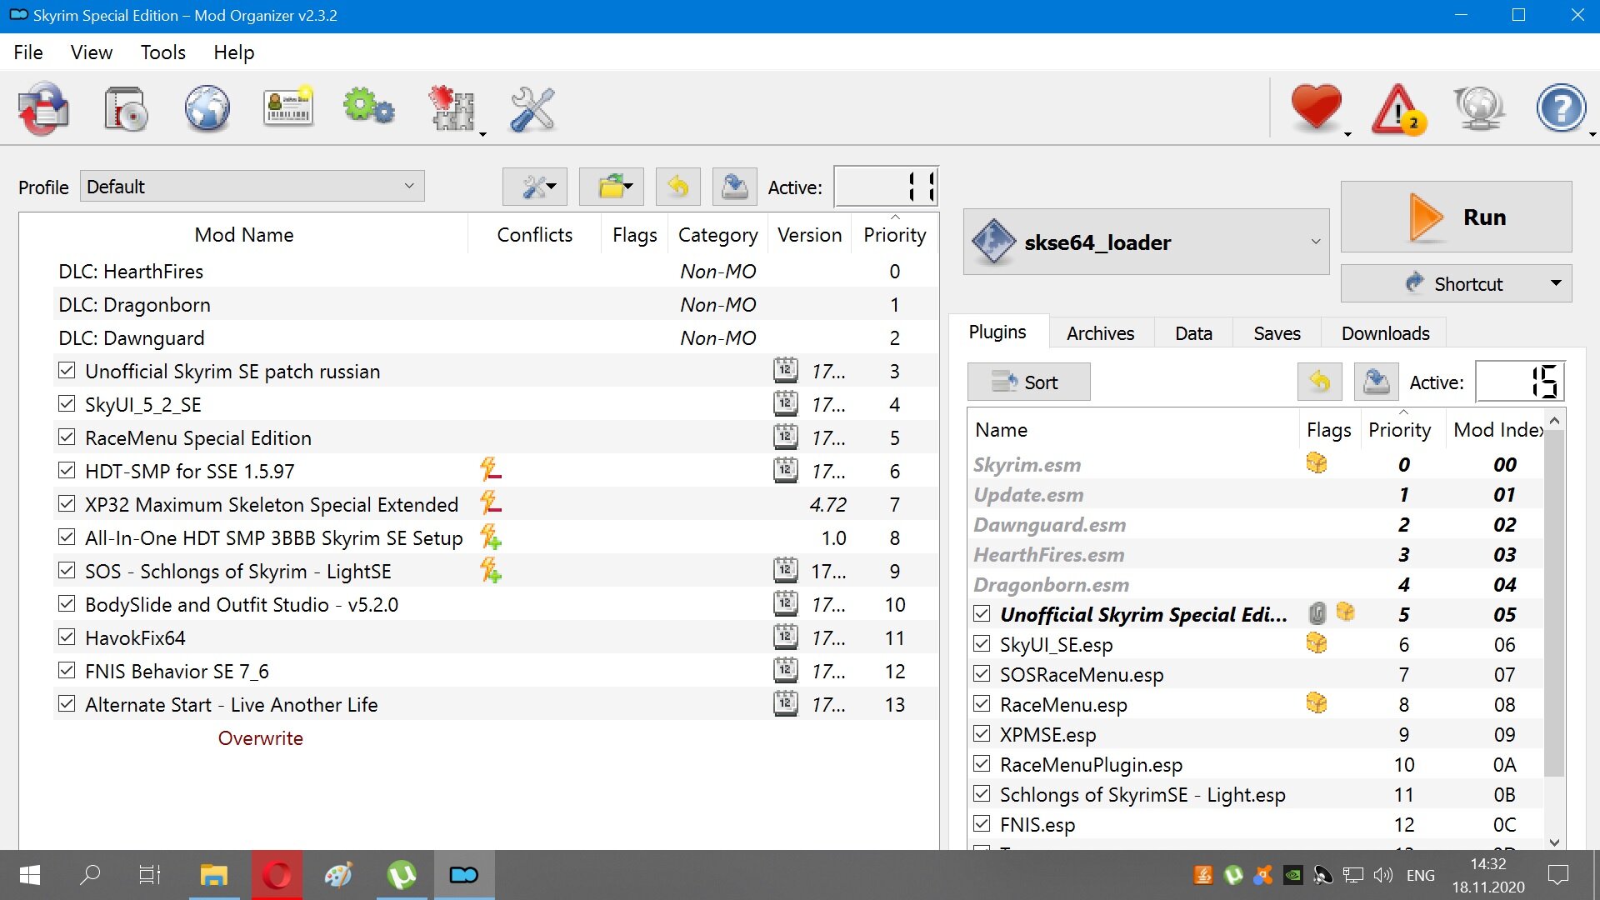Screen dimensions: 1600x900
Task: Switch to the Saves tab
Action: (1277, 333)
